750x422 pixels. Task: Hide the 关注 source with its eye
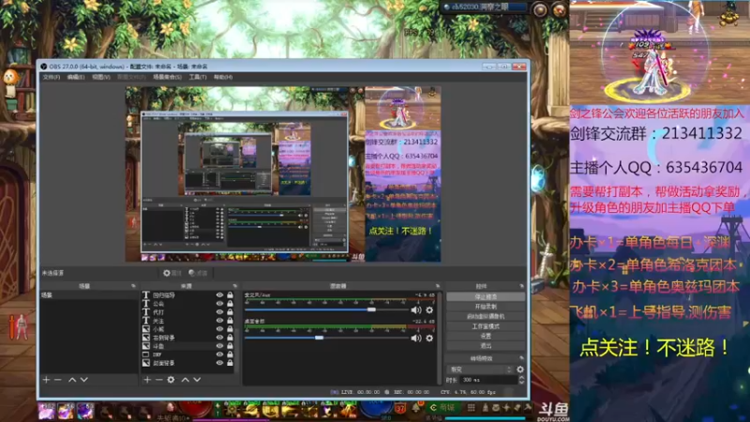click(219, 321)
